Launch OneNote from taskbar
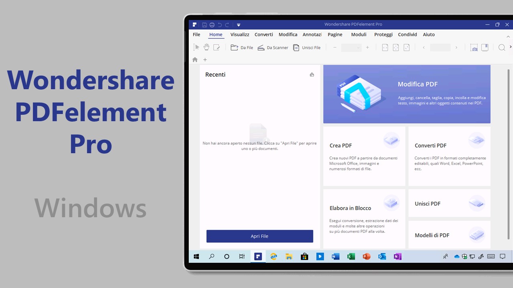513x288 pixels. (398, 257)
